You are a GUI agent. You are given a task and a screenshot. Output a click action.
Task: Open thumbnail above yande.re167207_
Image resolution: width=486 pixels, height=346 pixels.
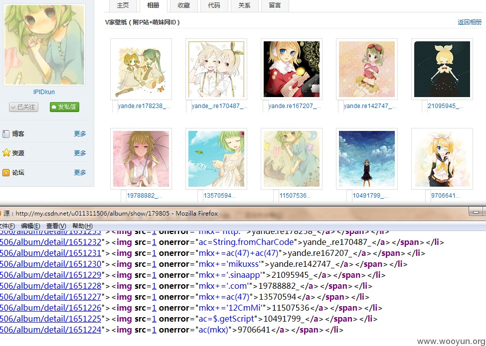[x=292, y=69]
